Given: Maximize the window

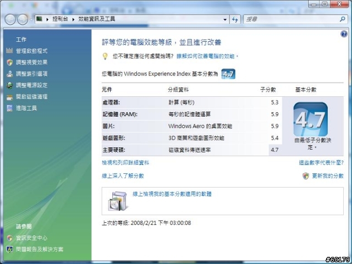Looking at the screenshot, I should tap(324, 4).
